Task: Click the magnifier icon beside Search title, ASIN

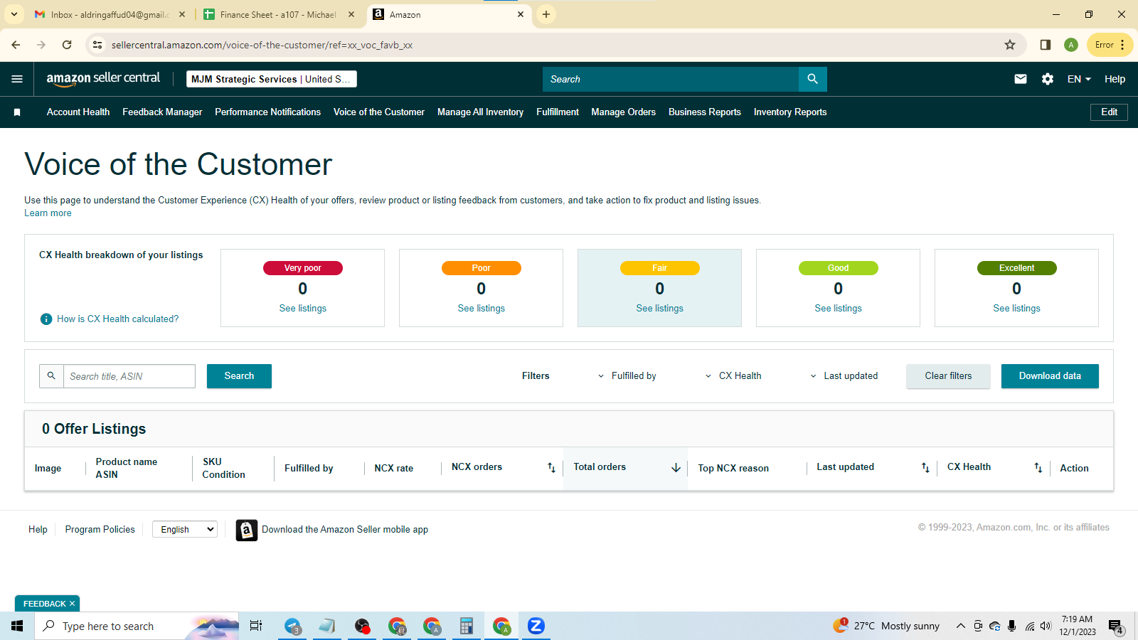Action: pos(51,376)
